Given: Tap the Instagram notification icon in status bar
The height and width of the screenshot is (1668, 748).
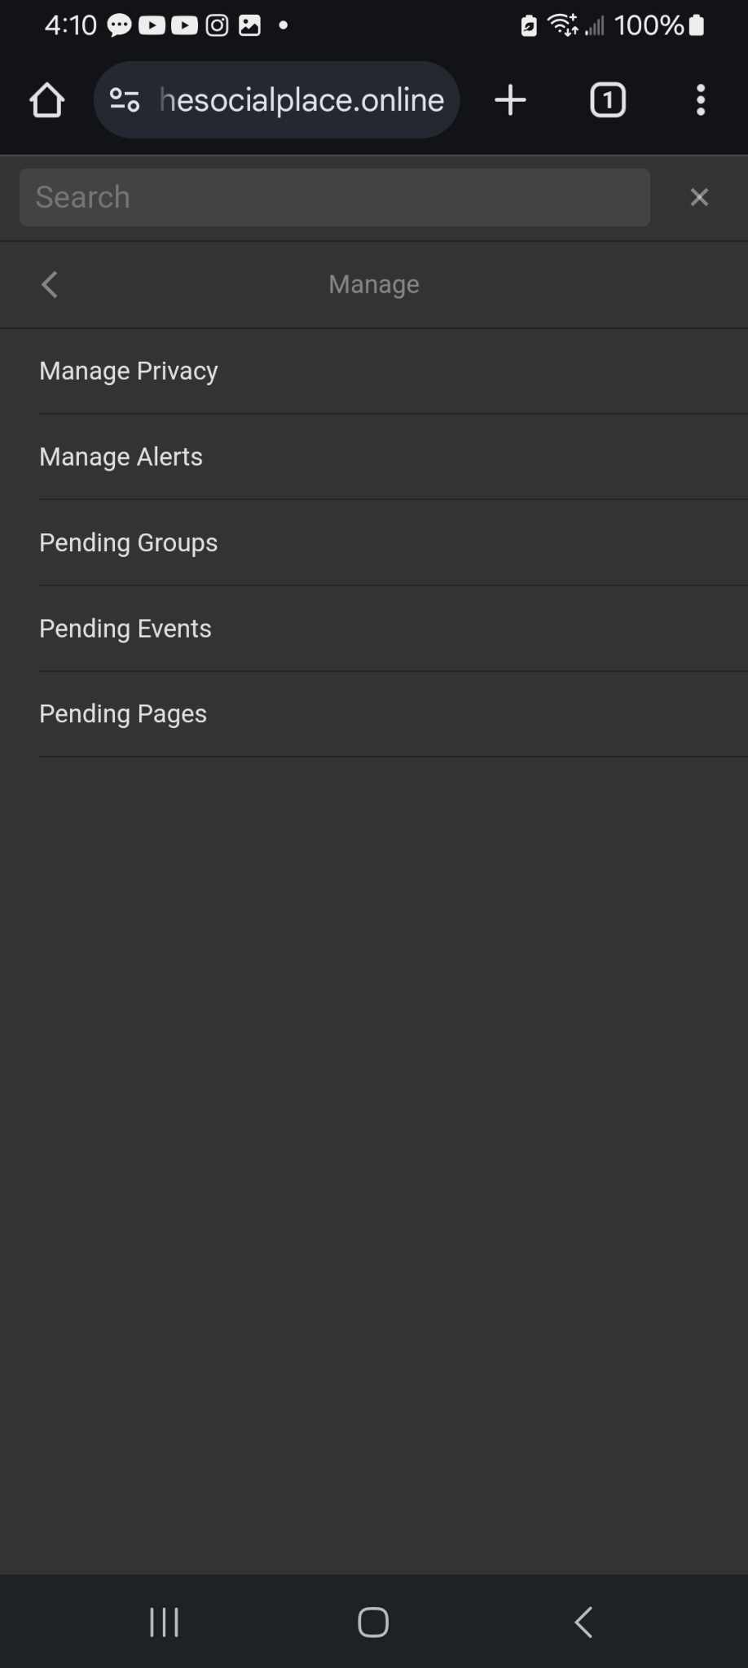Looking at the screenshot, I should point(217,26).
